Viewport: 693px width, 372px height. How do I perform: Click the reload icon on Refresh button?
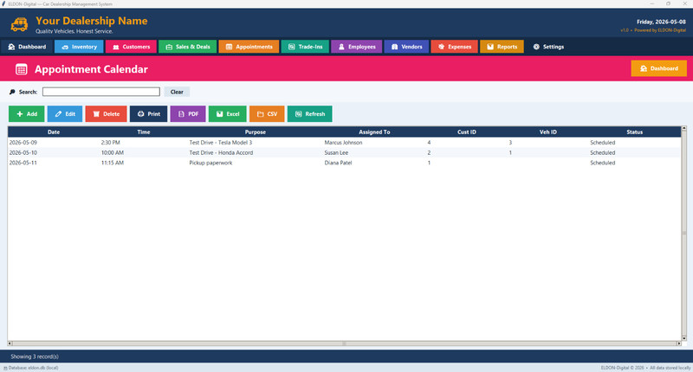click(298, 114)
